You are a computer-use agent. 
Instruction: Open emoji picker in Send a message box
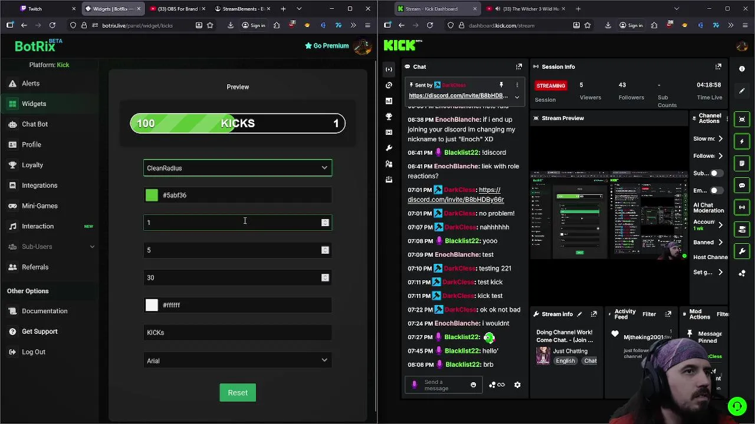point(473,385)
